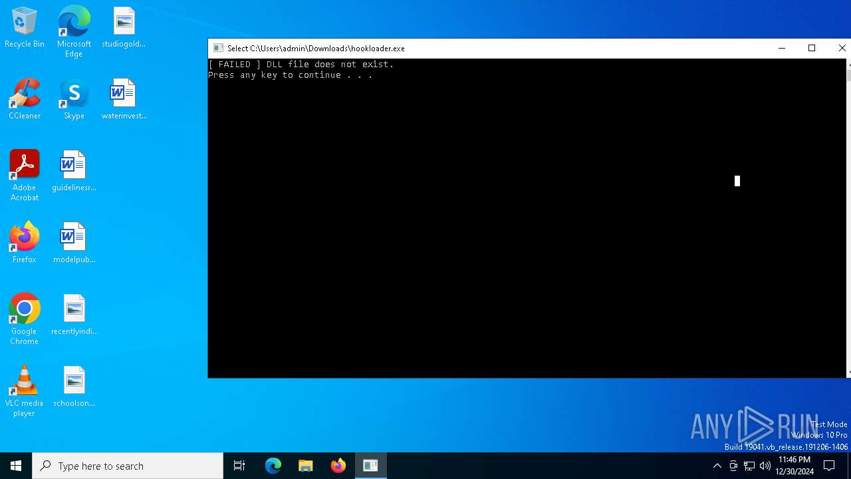
Task: Click the console scrollbar up arrow
Action: (x=848, y=64)
